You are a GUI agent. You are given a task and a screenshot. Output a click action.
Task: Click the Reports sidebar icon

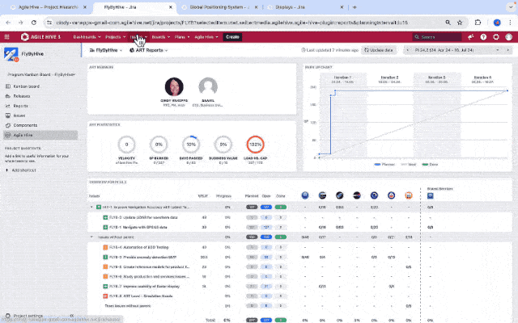8,106
